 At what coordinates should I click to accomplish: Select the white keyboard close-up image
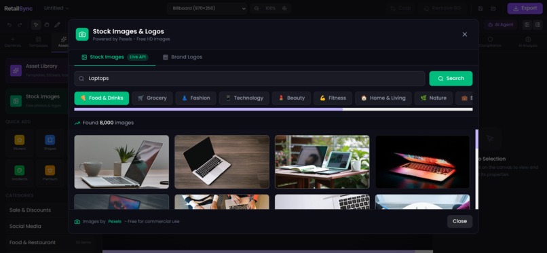[322, 201]
